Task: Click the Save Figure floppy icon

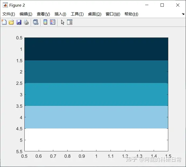Action: click(x=19, y=22)
